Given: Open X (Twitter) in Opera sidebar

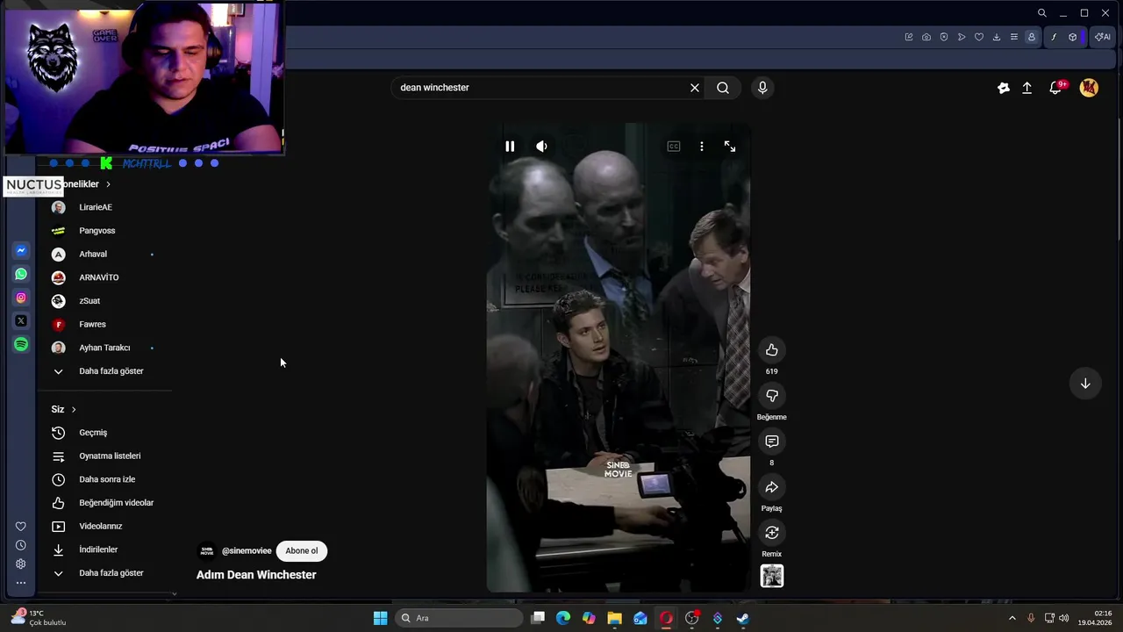Looking at the screenshot, I should [21, 321].
